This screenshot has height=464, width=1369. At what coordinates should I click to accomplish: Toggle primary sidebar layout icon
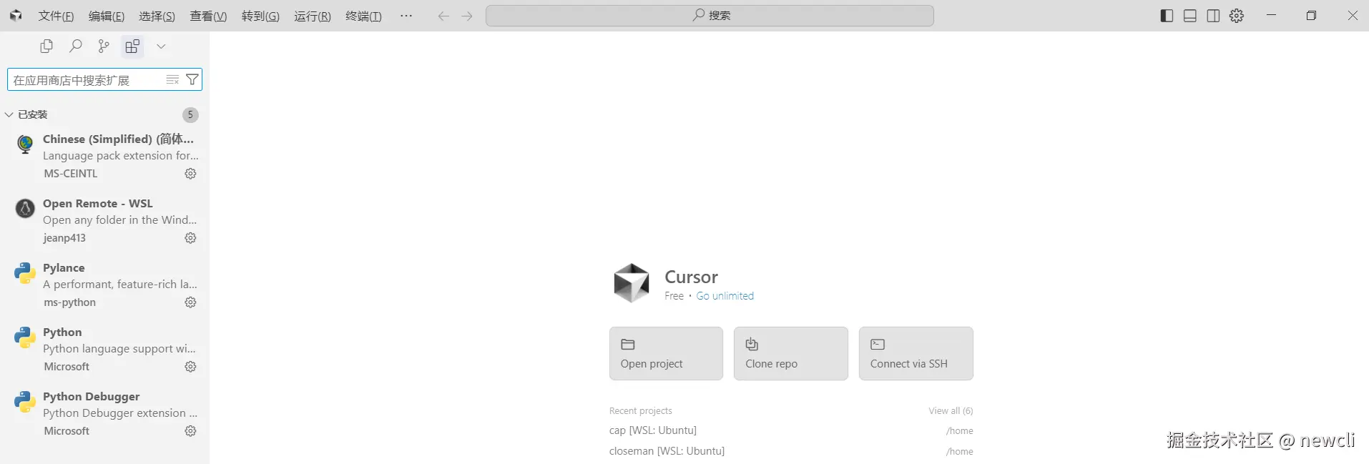[x=1167, y=16]
